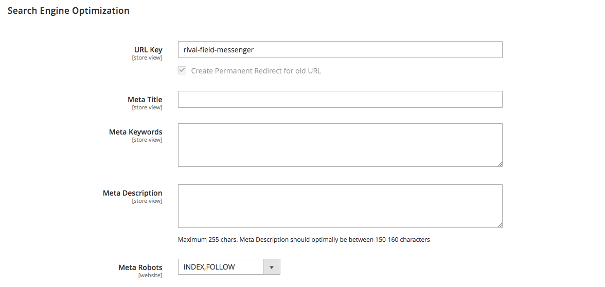Click inside the Meta Keywords text area
The width and height of the screenshot is (605, 287).
pos(340,145)
